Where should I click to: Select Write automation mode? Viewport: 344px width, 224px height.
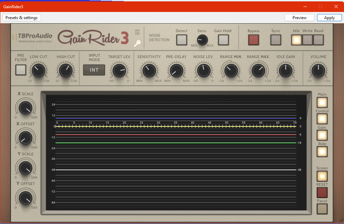pos(308,40)
